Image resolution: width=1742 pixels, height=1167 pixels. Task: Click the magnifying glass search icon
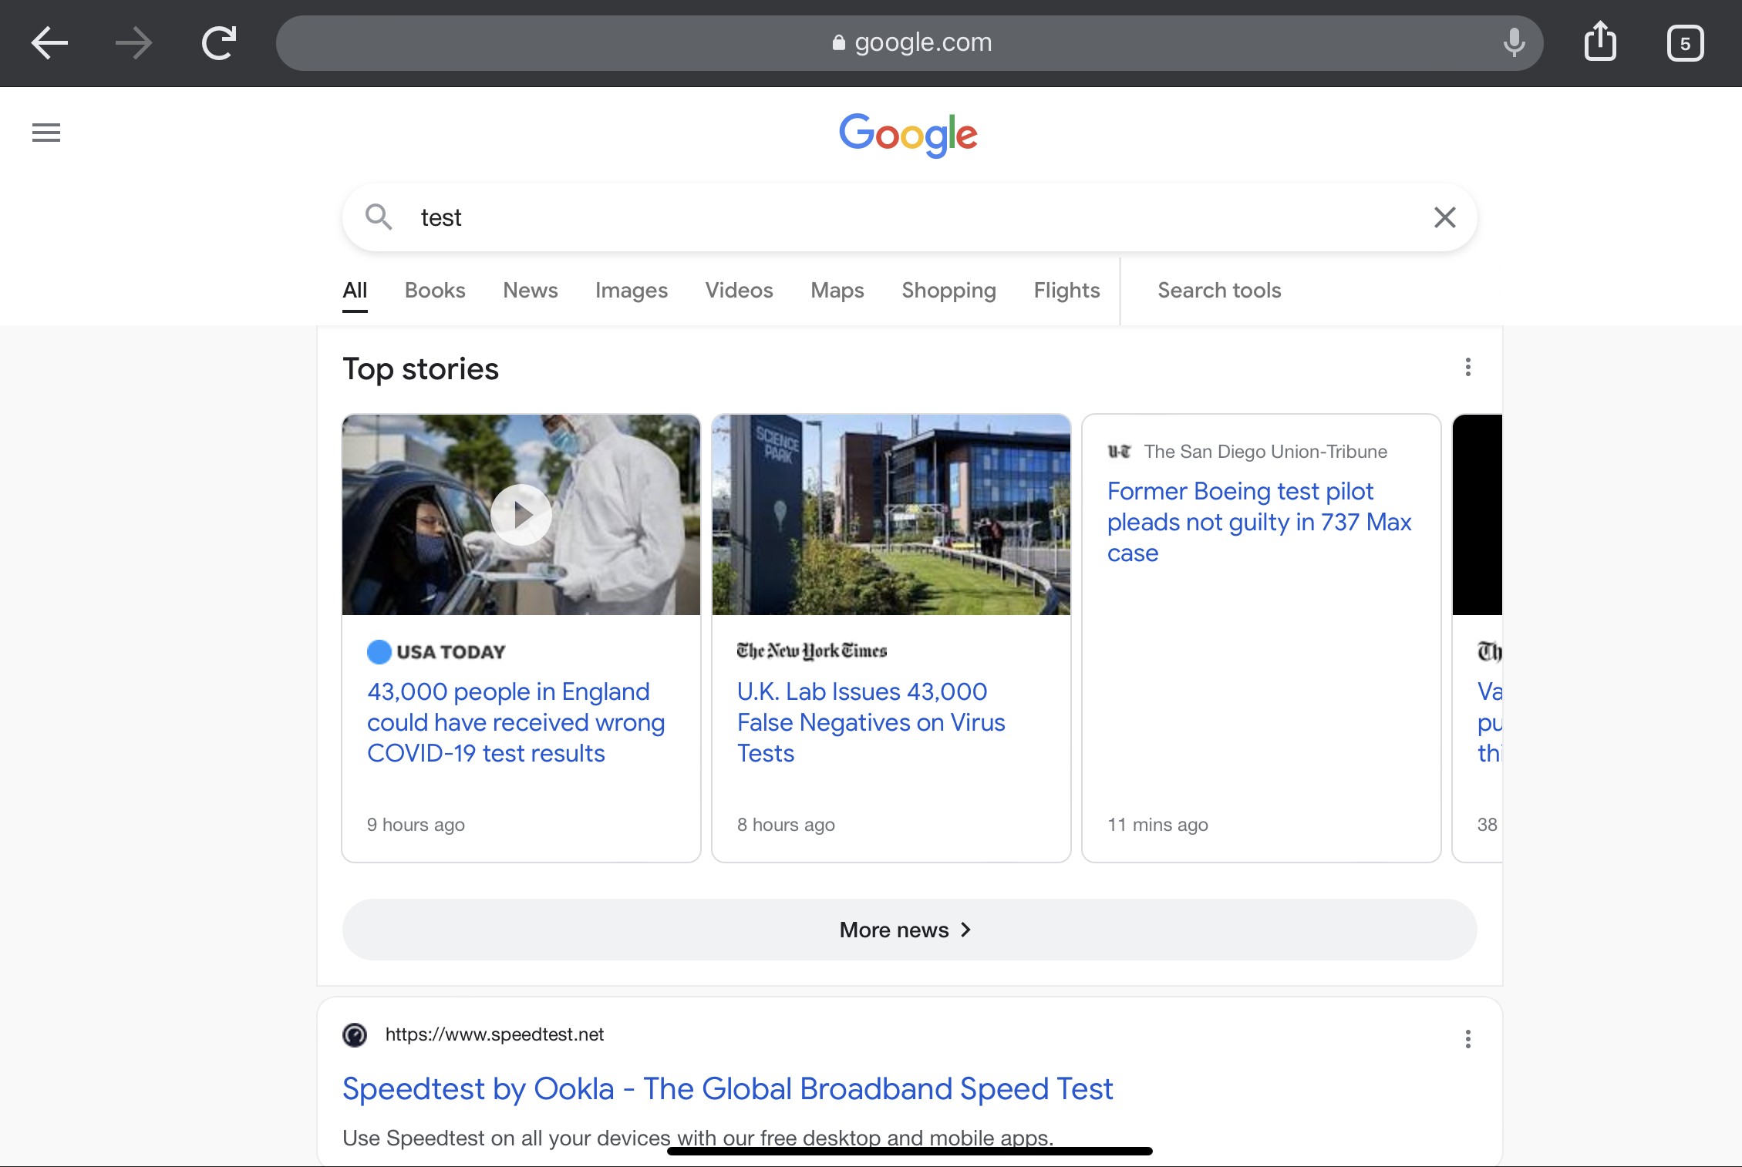[x=379, y=217]
